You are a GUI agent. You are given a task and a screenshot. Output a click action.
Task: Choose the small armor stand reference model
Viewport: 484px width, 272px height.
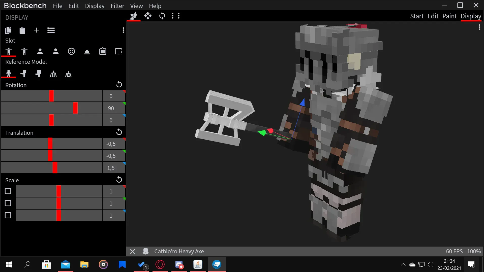[x=68, y=74]
